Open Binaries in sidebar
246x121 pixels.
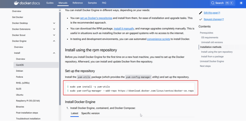(x=20, y=107)
